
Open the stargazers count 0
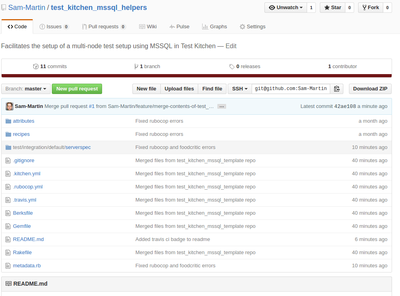pos(349,8)
